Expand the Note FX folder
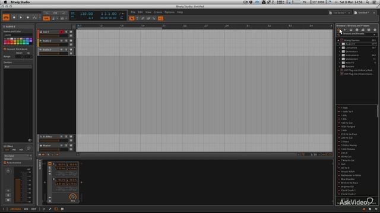The height and width of the screenshot is (213, 380). pyautogui.click(x=340, y=63)
